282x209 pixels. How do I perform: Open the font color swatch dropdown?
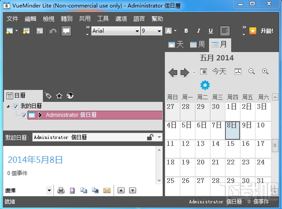coord(171,31)
